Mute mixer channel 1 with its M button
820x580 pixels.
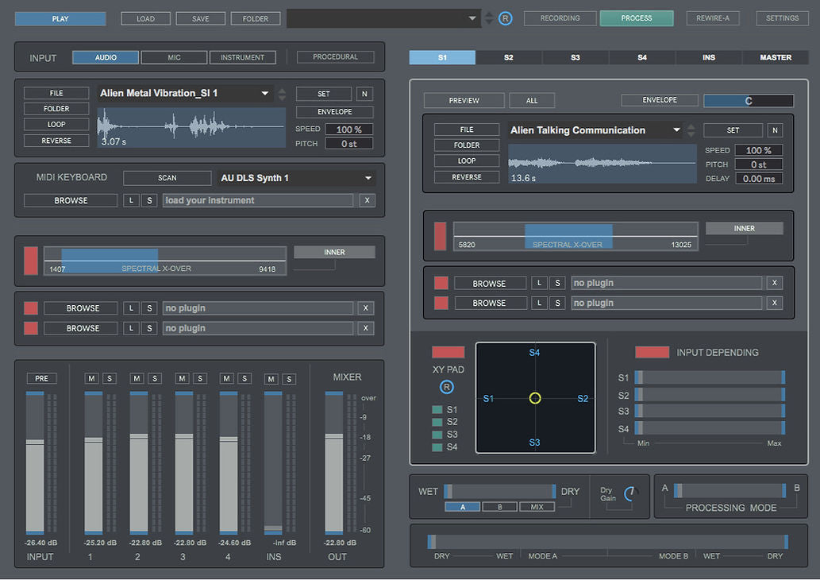[x=92, y=378]
